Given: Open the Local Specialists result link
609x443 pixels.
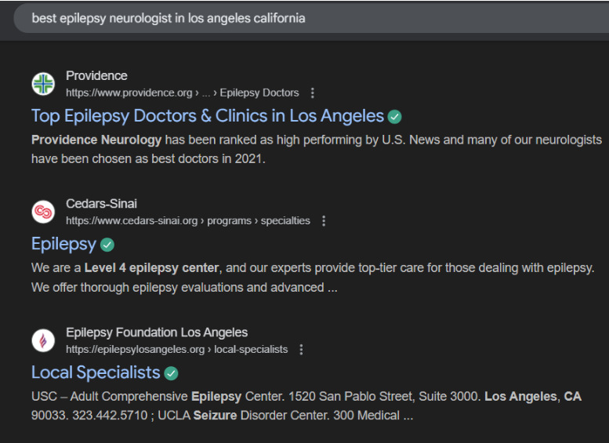Looking at the screenshot, I should point(96,372).
